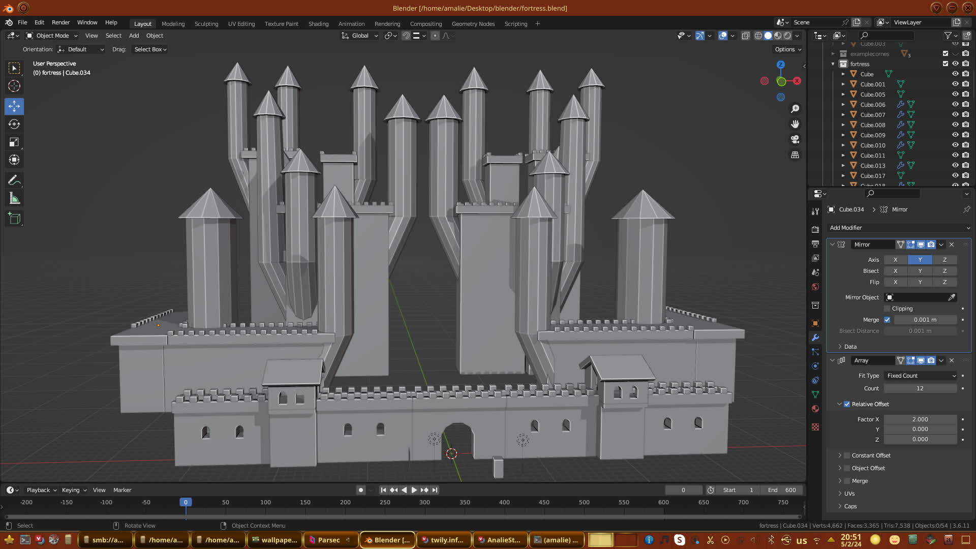
Task: Select the Add Cube tool
Action: (x=14, y=219)
